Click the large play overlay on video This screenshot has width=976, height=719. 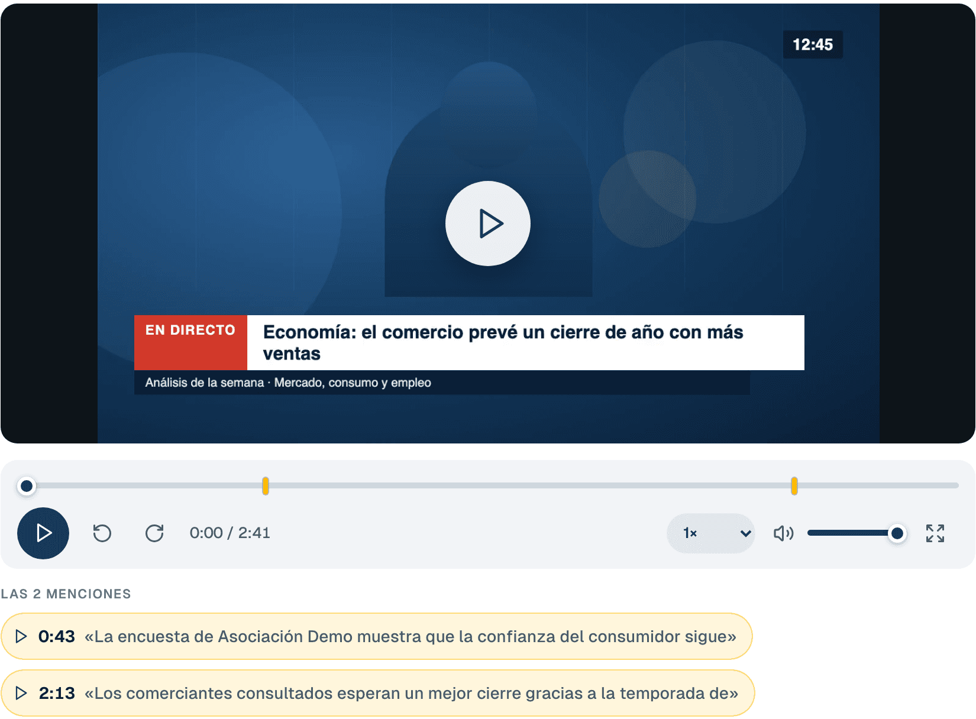click(487, 224)
